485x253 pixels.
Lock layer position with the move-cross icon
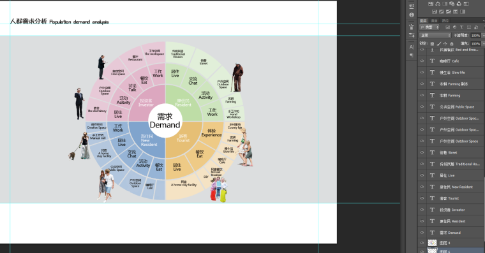[445, 43]
